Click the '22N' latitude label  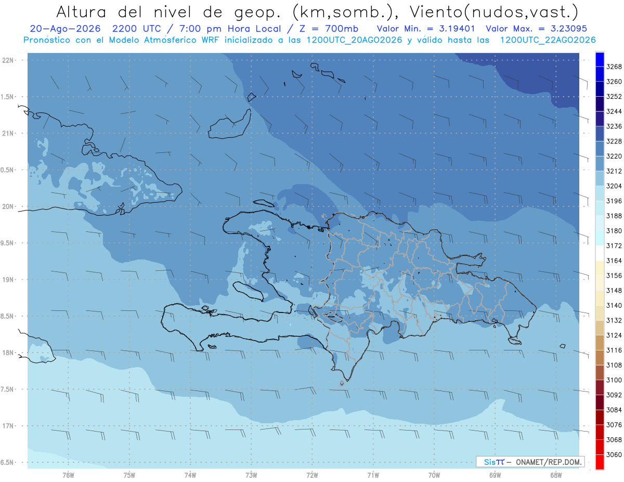pos(8,60)
